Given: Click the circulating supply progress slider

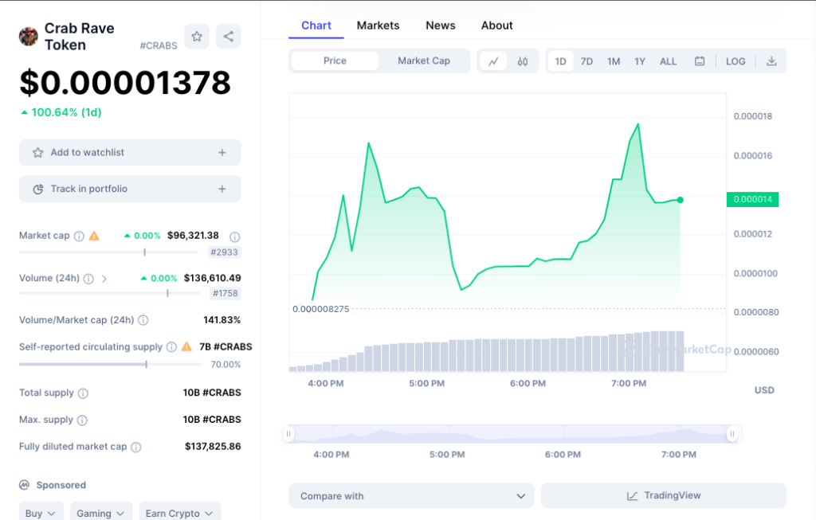Looking at the screenshot, I should click(x=146, y=365).
